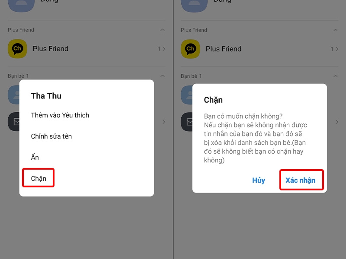Open the right Plus Friend channel icon
Image resolution: width=346 pixels, height=259 pixels.
[x=190, y=49]
